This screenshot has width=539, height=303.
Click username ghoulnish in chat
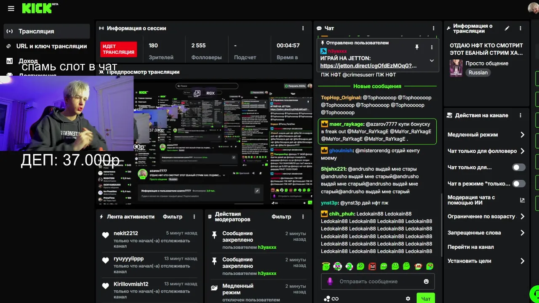tap(341, 151)
